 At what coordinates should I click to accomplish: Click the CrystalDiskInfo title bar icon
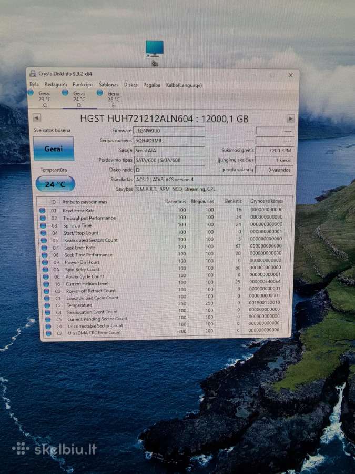[x=33, y=73]
